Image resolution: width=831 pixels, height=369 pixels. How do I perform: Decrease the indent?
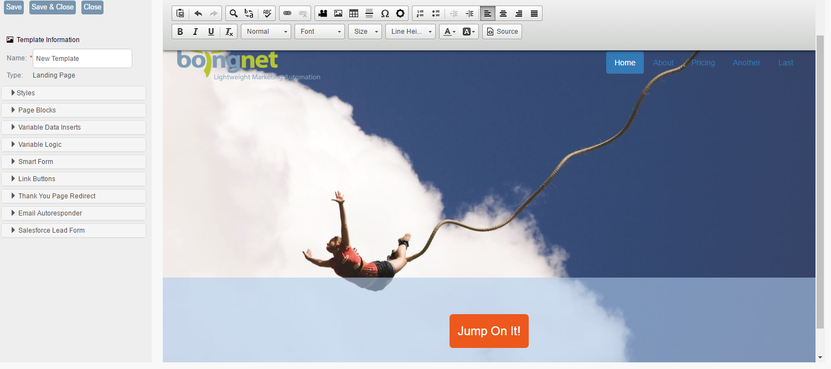click(x=454, y=13)
